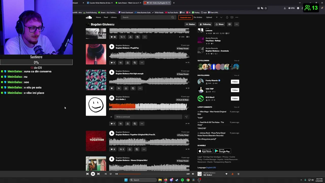Play the Plug&Play track
This screenshot has width=325, height=183.
[x=112, y=47]
